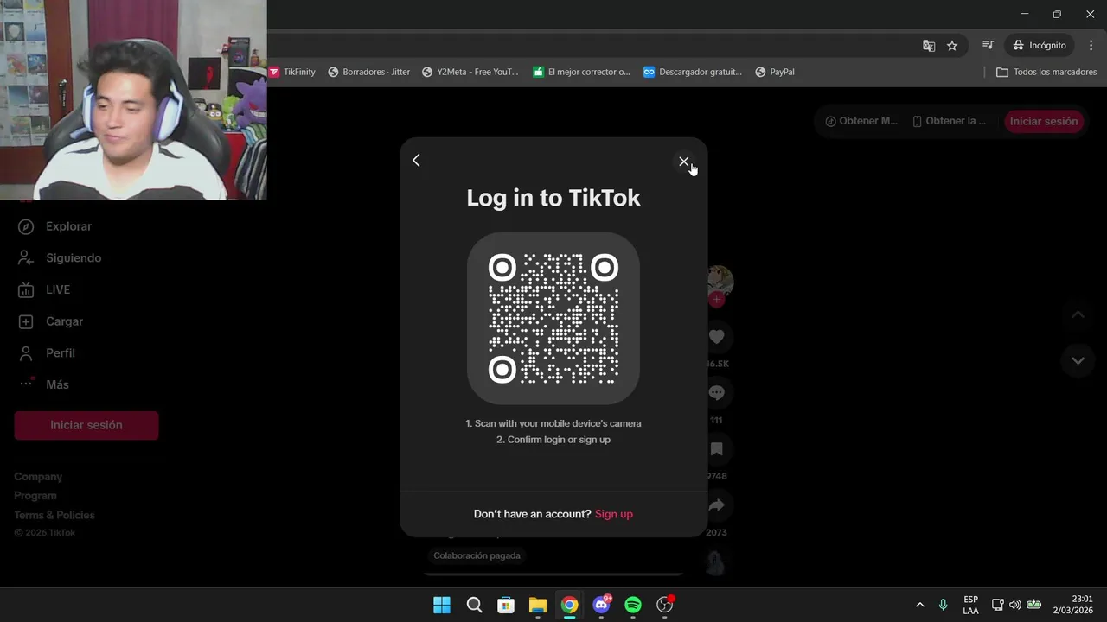Screen dimensions: 1107x622
Task: Open the clock showing 23:01
Action: 1073,605
